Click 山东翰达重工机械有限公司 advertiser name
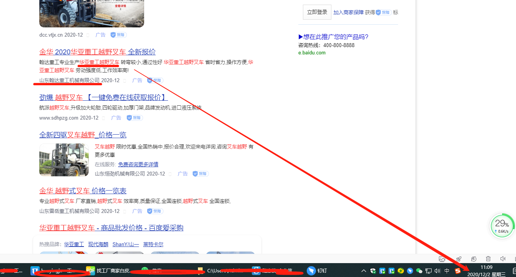This screenshot has height=277, width=516. tap(69, 81)
